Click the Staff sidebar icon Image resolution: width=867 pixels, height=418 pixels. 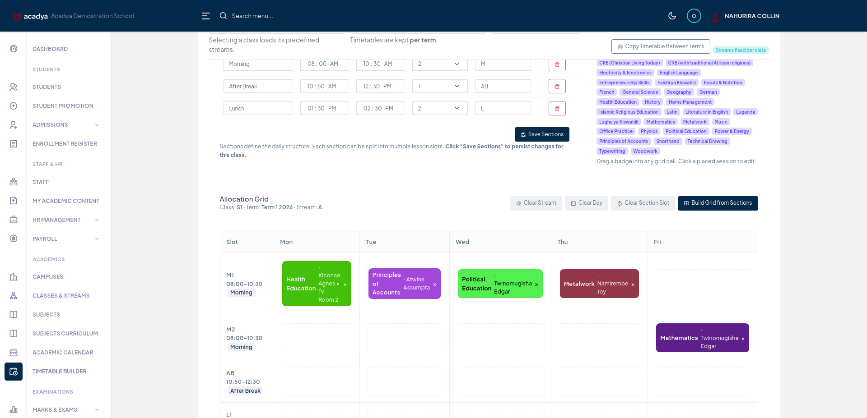[x=13, y=182]
